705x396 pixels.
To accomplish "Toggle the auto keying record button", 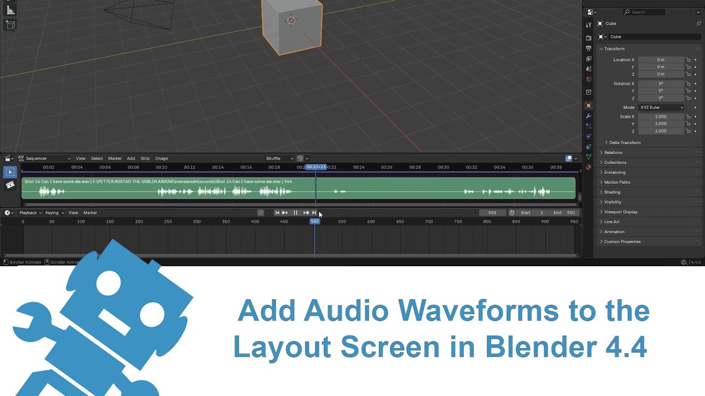I will 261,213.
